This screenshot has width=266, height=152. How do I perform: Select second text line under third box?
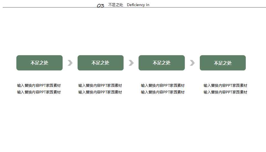point(163,92)
